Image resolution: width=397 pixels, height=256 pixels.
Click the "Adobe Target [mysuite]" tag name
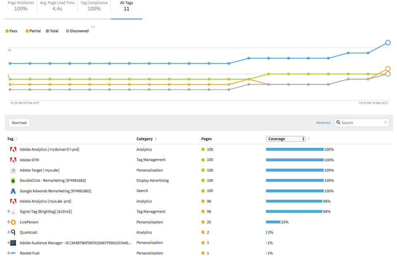click(x=40, y=170)
